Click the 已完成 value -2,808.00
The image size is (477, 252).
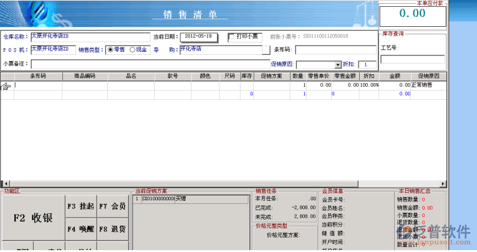(x=304, y=208)
